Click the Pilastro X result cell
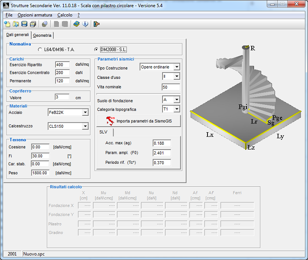 click(84, 224)
